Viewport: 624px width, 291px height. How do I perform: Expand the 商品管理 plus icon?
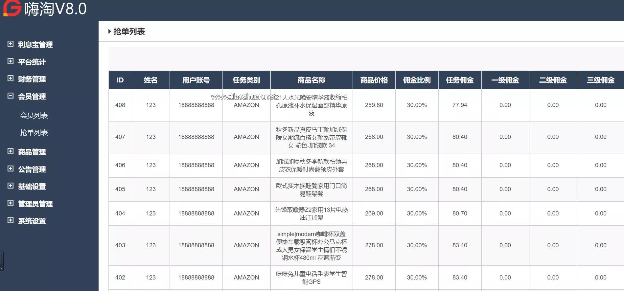click(11, 151)
